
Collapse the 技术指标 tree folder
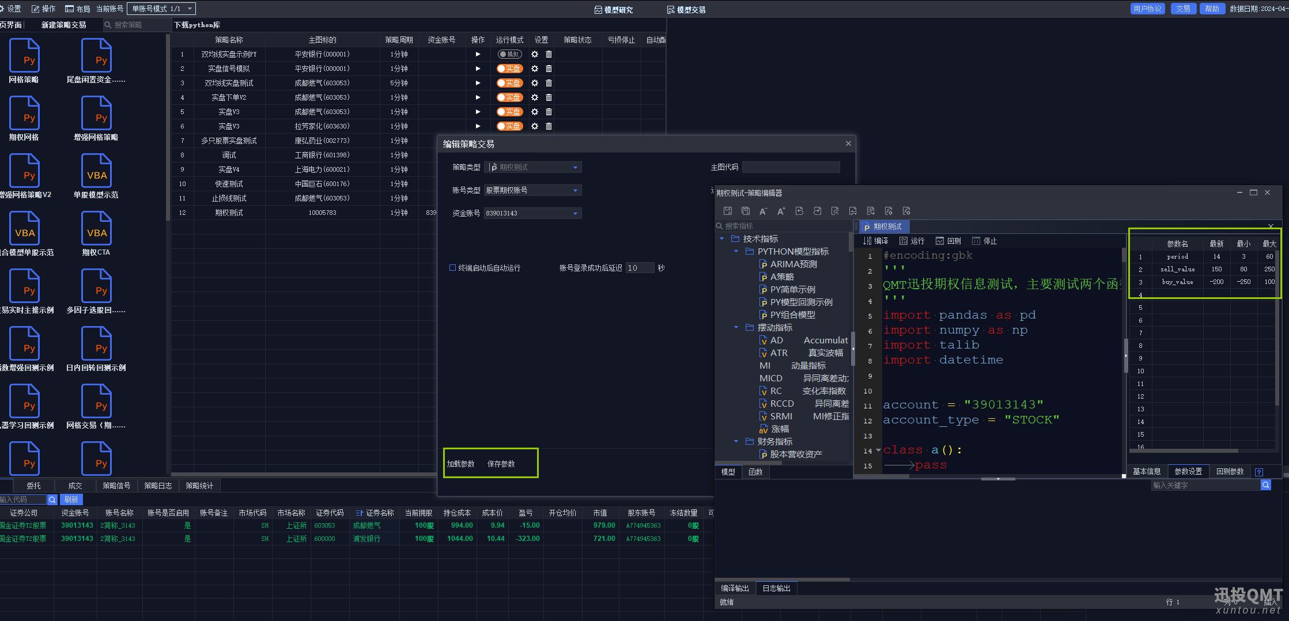(722, 238)
